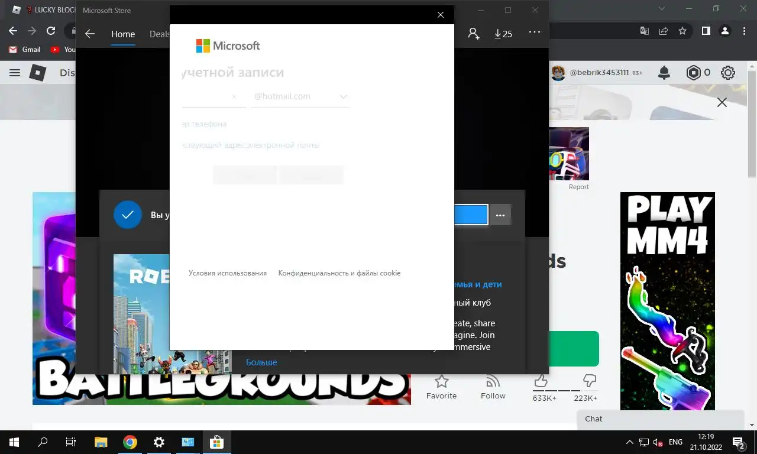Image resolution: width=757 pixels, height=454 pixels.
Task: Click the PLAY MM4 advertisement
Action: [668, 301]
